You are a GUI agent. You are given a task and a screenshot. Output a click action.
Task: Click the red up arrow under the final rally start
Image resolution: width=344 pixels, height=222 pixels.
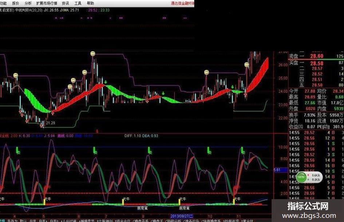click(245, 95)
